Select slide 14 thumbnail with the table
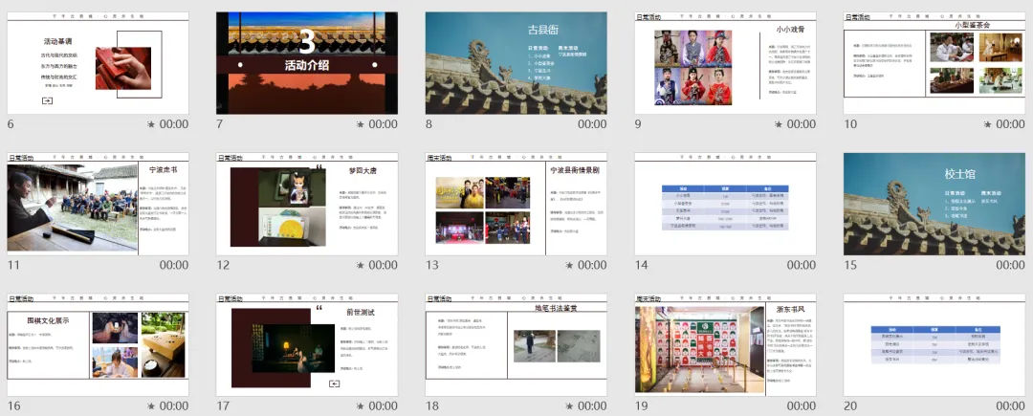This screenshot has height=416, width=1033. 725,204
